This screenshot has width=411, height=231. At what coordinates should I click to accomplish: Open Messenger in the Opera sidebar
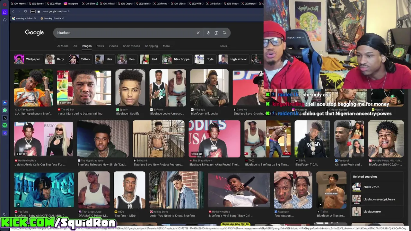pos(4,103)
